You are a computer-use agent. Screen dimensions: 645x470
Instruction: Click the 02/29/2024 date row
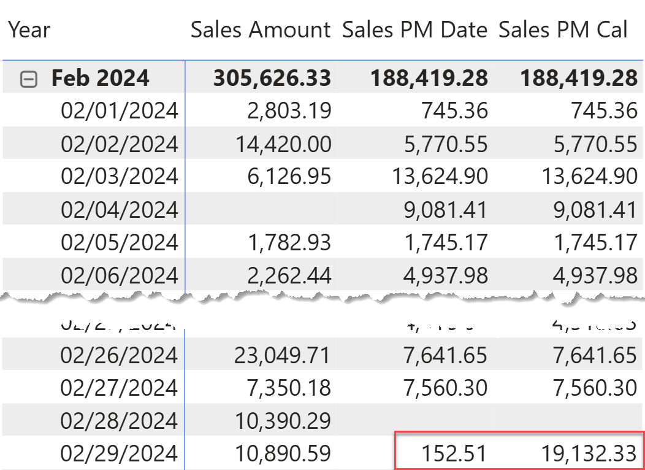(120, 453)
